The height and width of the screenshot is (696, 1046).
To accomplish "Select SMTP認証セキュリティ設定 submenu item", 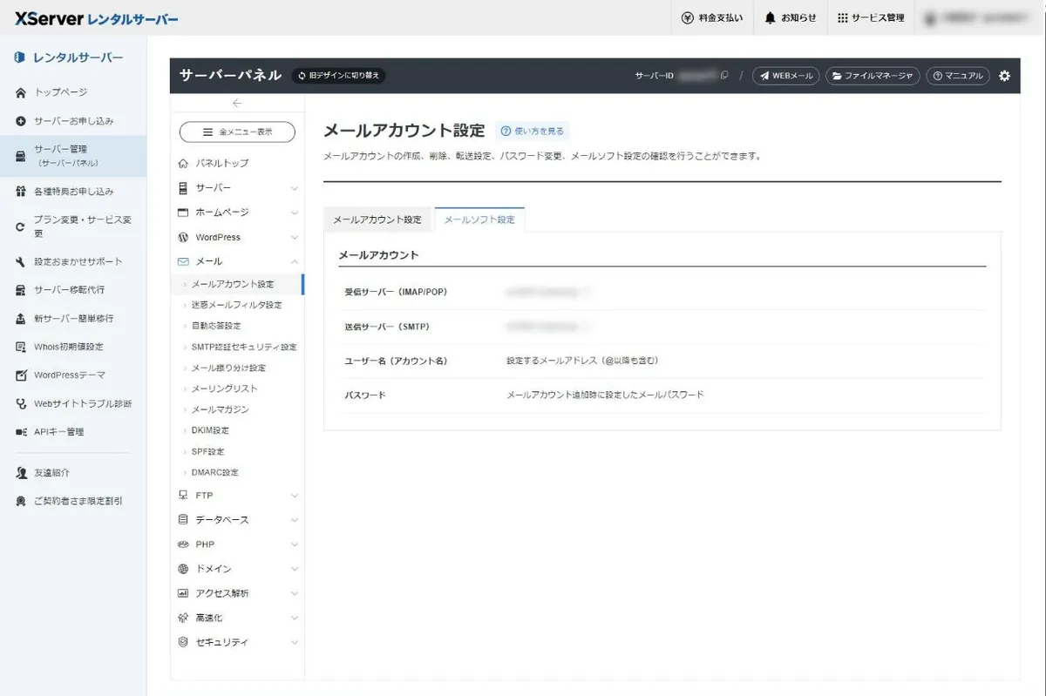I will tap(244, 347).
